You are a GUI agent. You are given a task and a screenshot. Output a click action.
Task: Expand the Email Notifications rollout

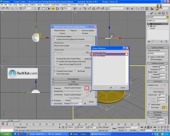(71, 79)
